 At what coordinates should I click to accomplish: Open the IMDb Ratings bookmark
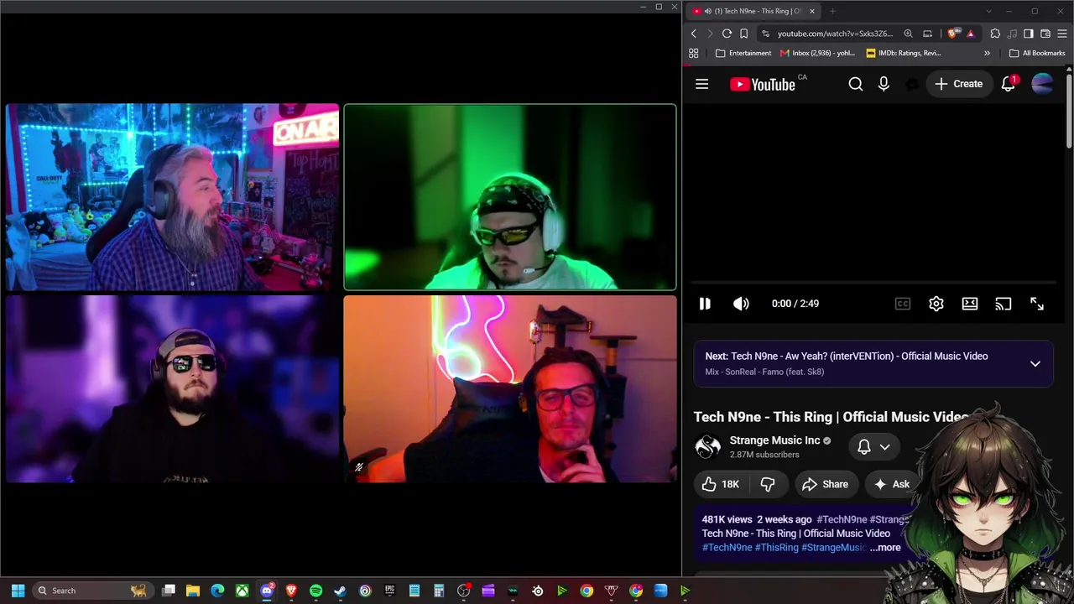coord(904,53)
